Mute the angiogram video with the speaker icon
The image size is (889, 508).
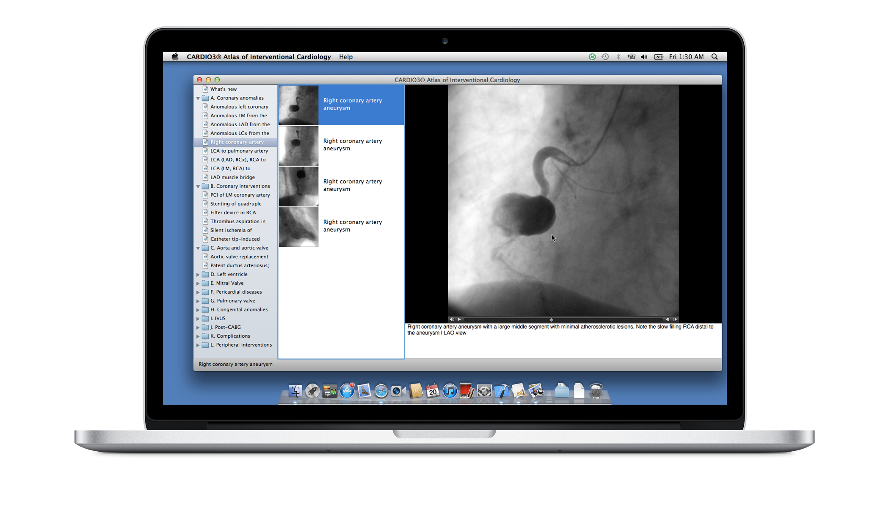[x=451, y=320]
